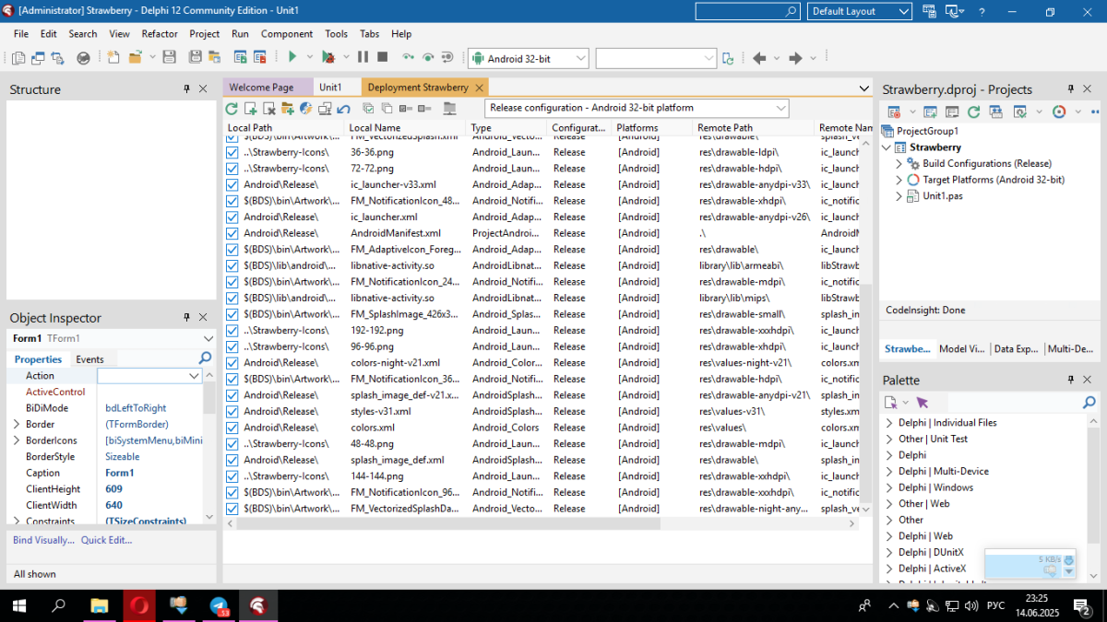Switch to Model View tab in Projects panel
1107x622 pixels.
pos(962,349)
